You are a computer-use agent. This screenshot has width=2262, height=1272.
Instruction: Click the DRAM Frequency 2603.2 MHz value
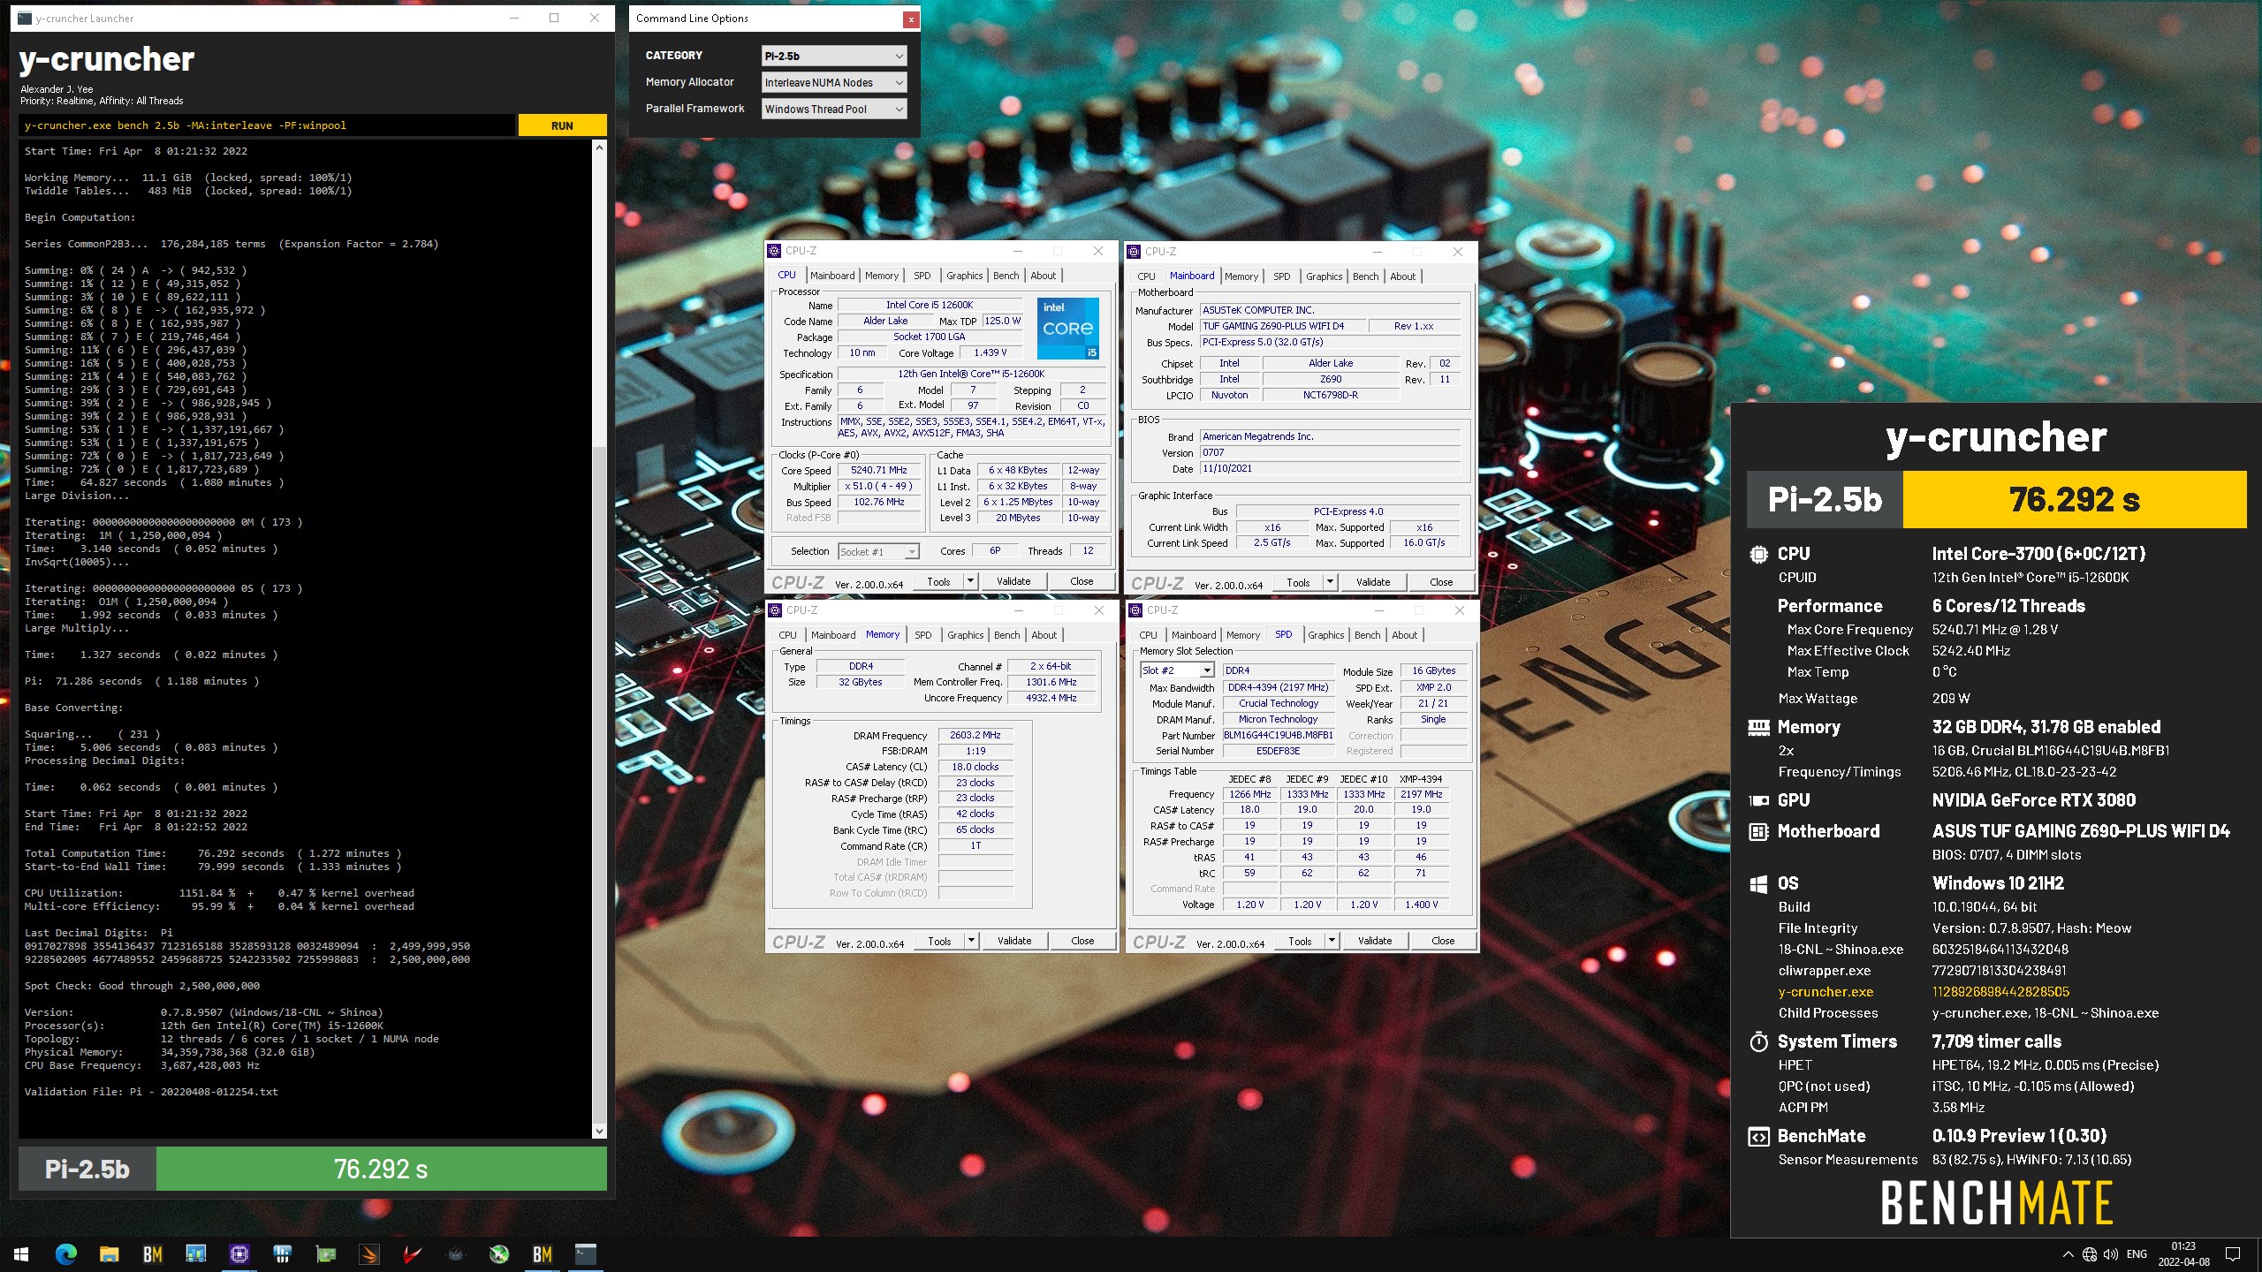coord(975,735)
